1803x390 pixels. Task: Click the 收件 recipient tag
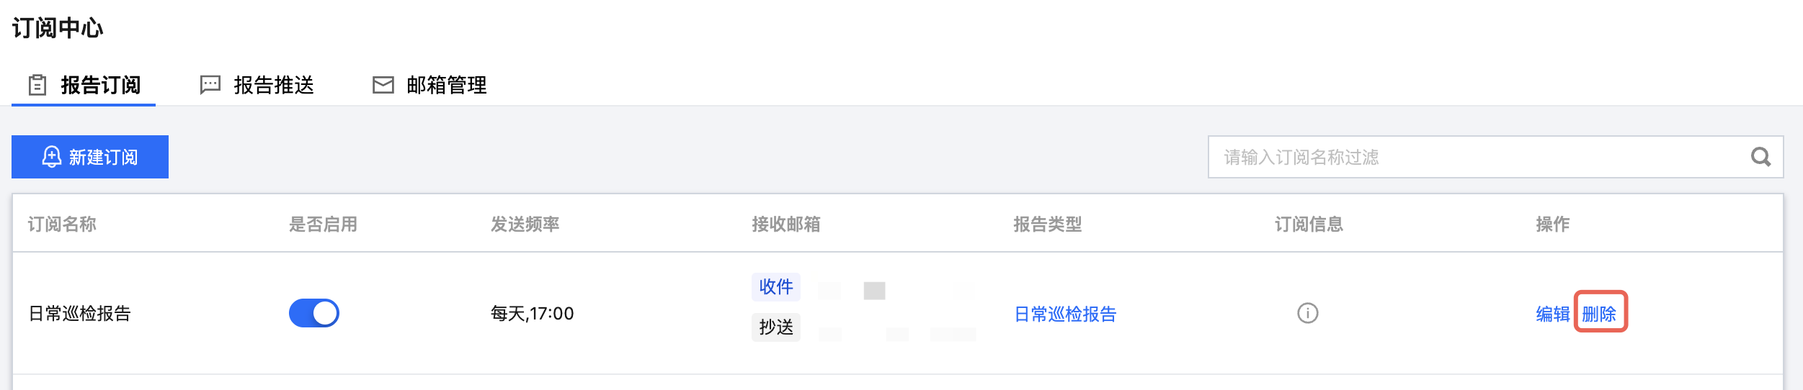775,286
